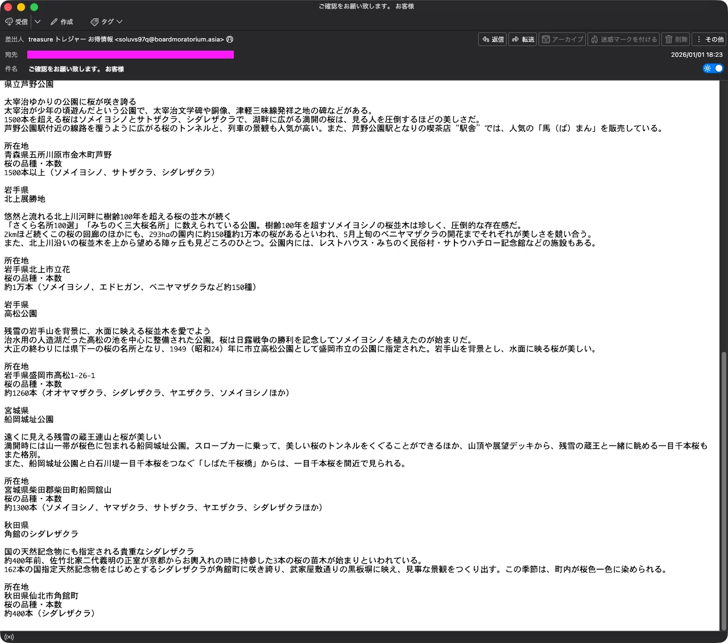Image resolution: width=728 pixels, height=643 pixels.
Task: Click the line 太宰治ゆかりの公園に桜が咲き誇る
Action: (x=70, y=102)
